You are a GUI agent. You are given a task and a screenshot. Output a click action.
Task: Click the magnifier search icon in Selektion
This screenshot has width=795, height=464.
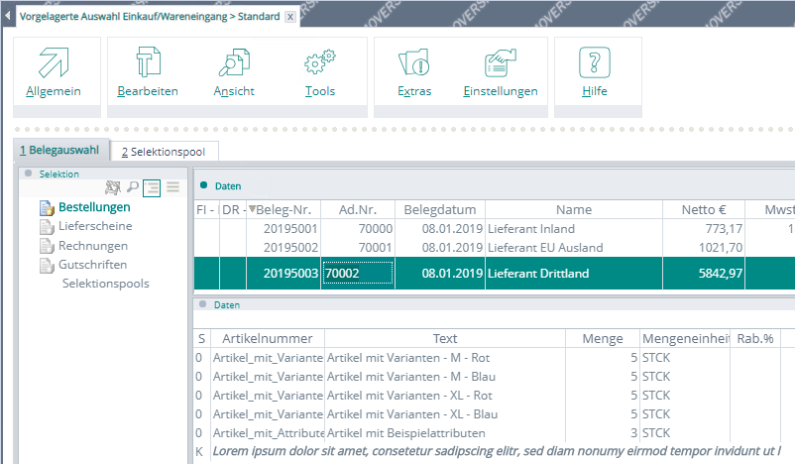132,187
